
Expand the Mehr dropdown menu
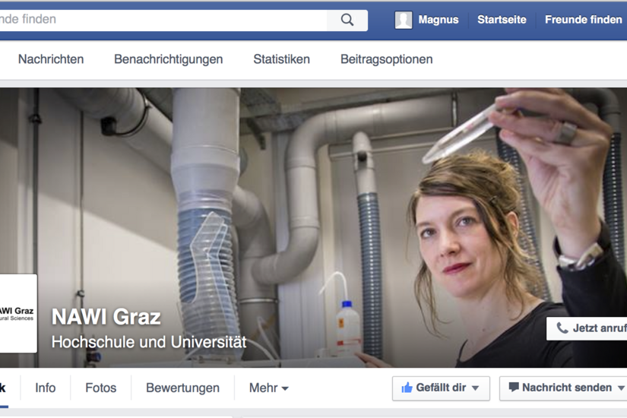pyautogui.click(x=268, y=388)
